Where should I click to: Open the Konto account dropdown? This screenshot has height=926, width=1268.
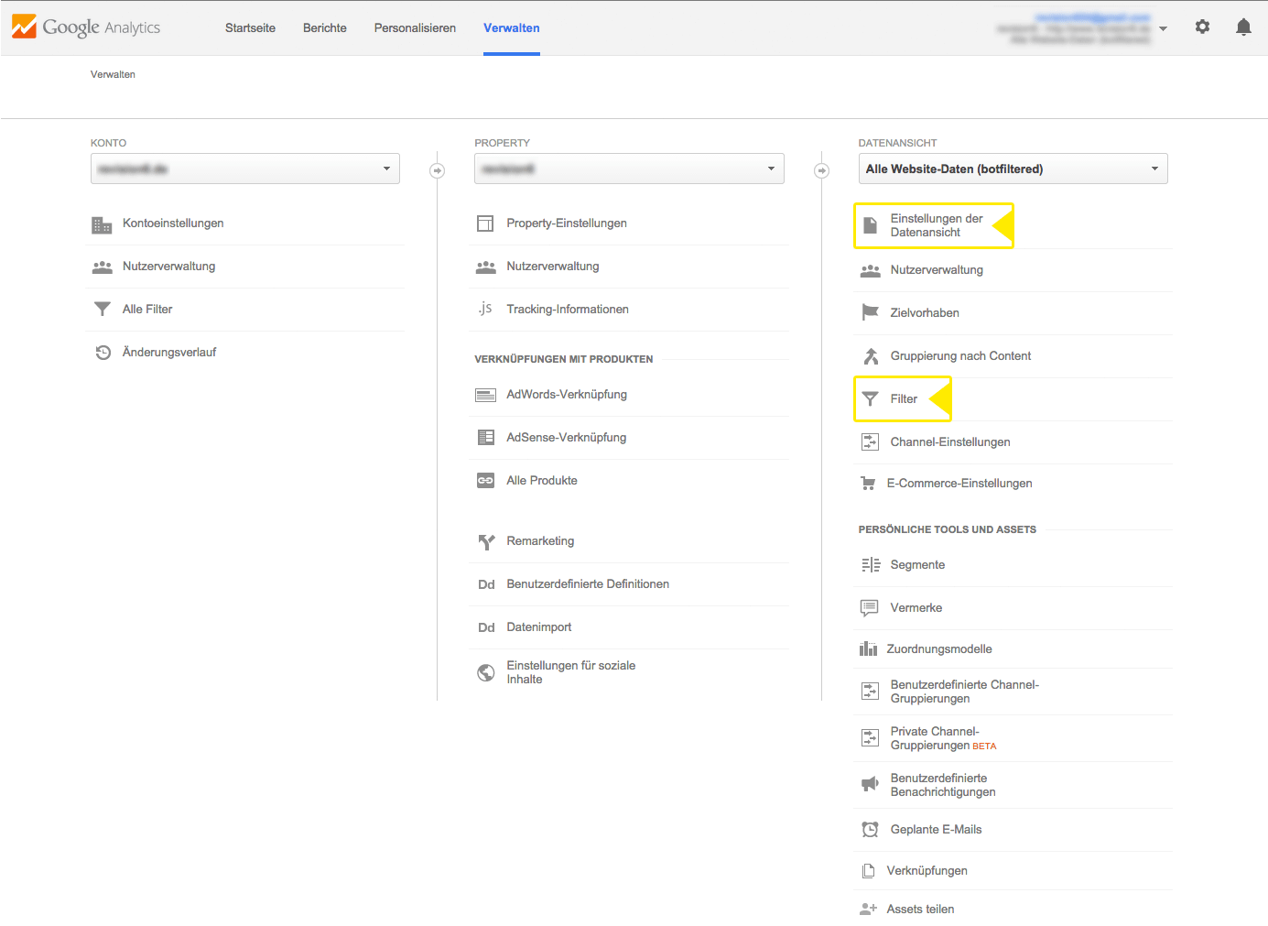(244, 169)
